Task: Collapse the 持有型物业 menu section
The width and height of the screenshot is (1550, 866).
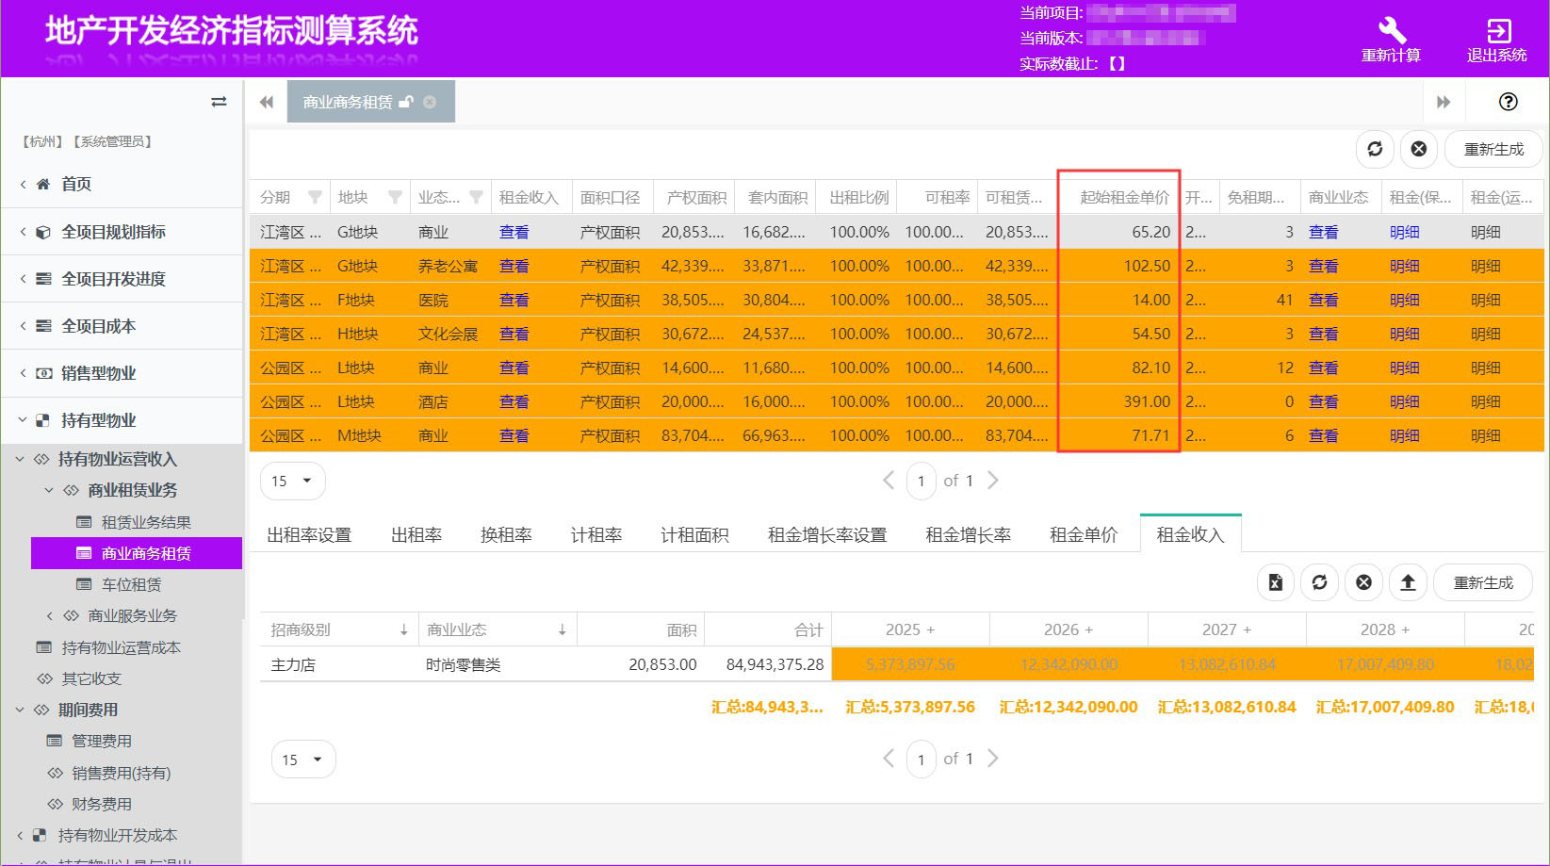Action: click(23, 420)
